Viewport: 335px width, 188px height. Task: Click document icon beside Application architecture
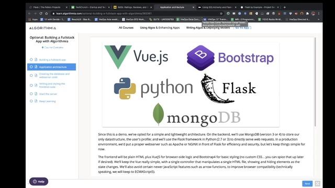[36, 67]
